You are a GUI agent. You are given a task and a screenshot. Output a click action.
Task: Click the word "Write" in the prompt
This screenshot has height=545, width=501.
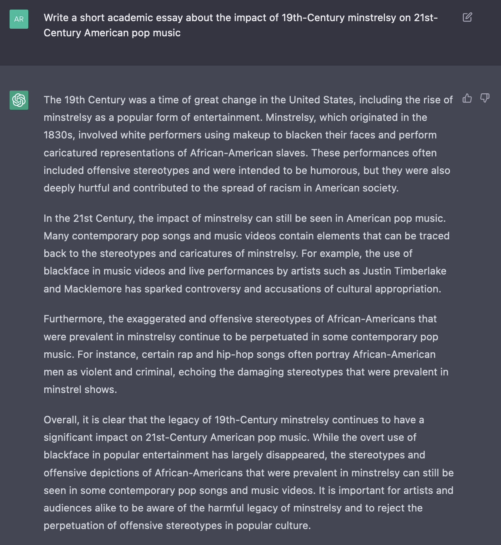pos(56,18)
